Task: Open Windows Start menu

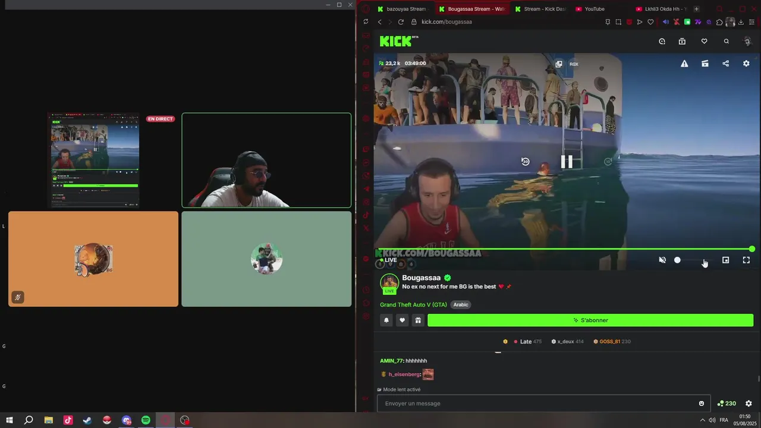Action: [10, 420]
